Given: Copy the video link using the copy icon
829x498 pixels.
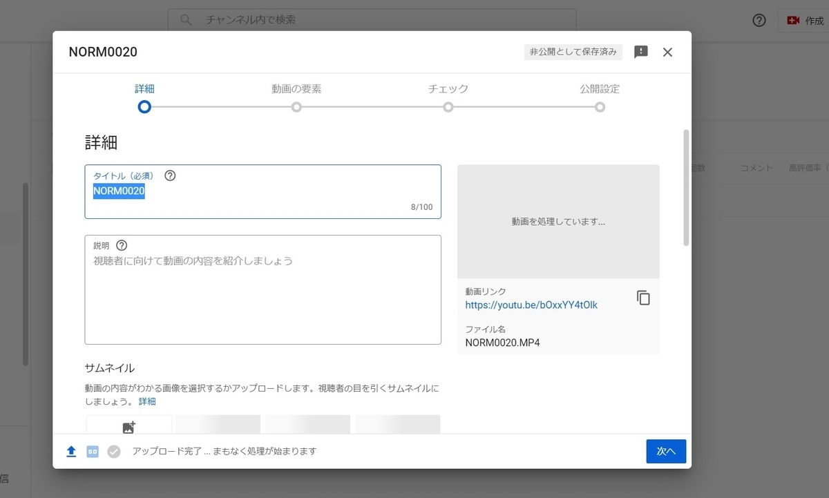Looking at the screenshot, I should [x=643, y=297].
